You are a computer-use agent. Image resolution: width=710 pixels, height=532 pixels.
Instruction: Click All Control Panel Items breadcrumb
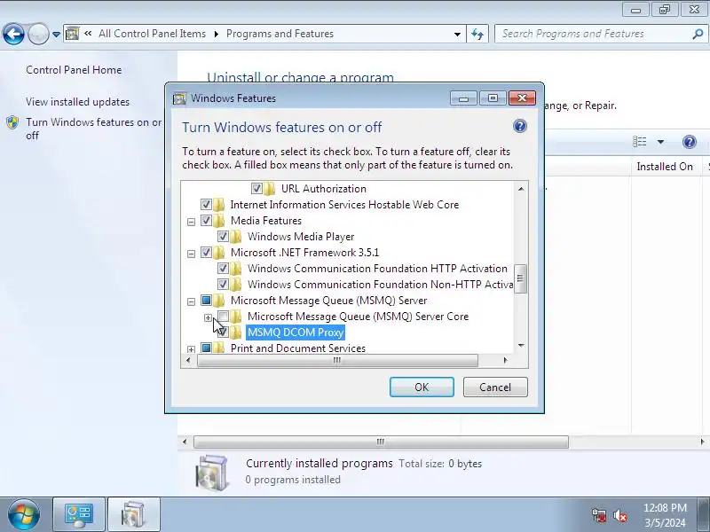point(152,34)
